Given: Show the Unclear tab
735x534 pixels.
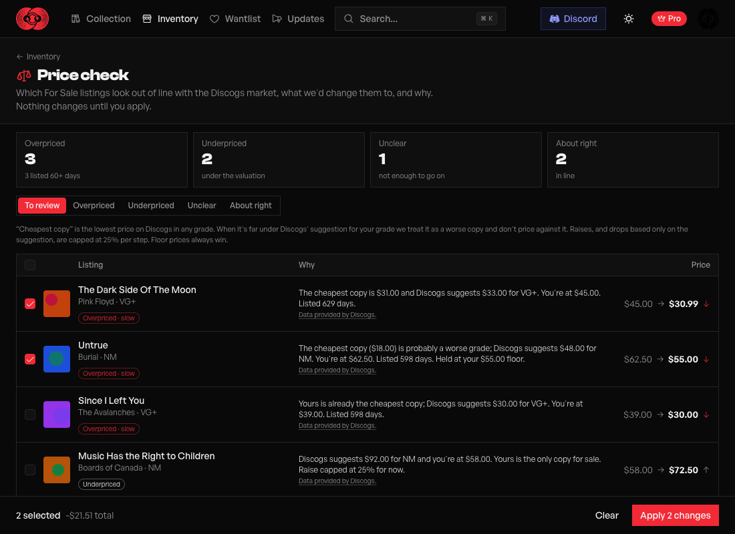Looking at the screenshot, I should 202,206.
